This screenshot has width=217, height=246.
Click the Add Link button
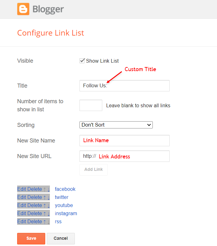tap(94, 170)
